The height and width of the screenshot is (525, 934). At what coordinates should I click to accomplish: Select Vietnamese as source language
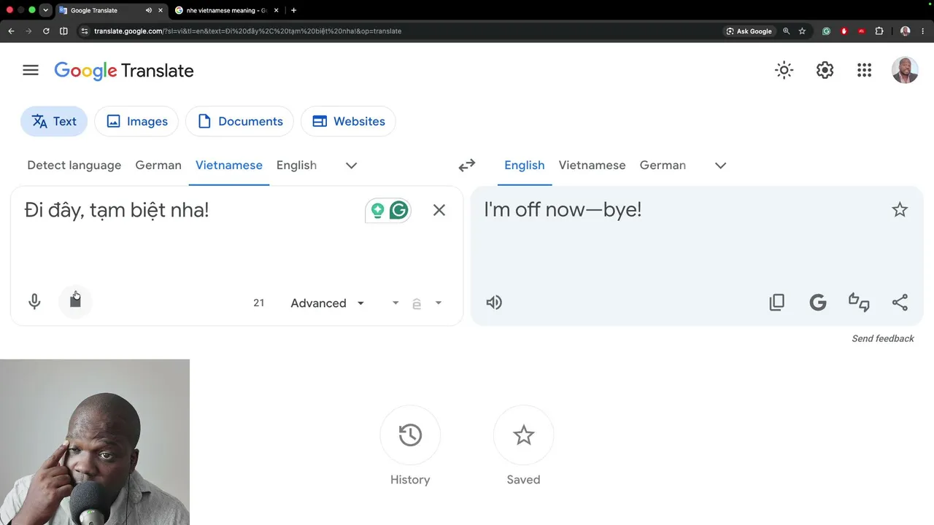click(229, 165)
